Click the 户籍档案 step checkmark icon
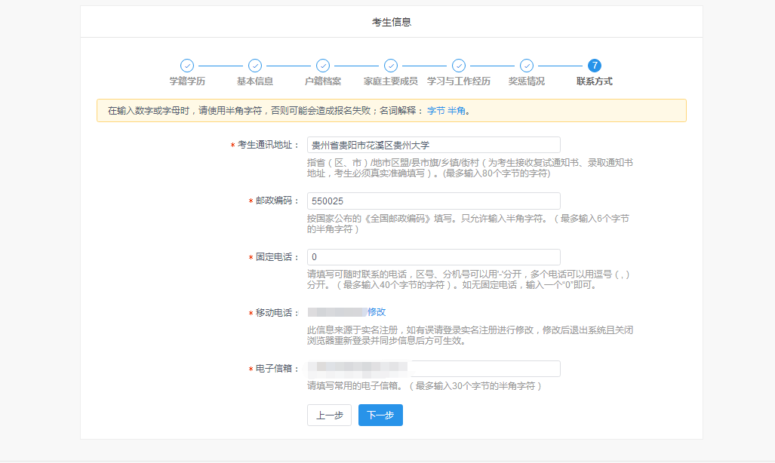 [323, 66]
